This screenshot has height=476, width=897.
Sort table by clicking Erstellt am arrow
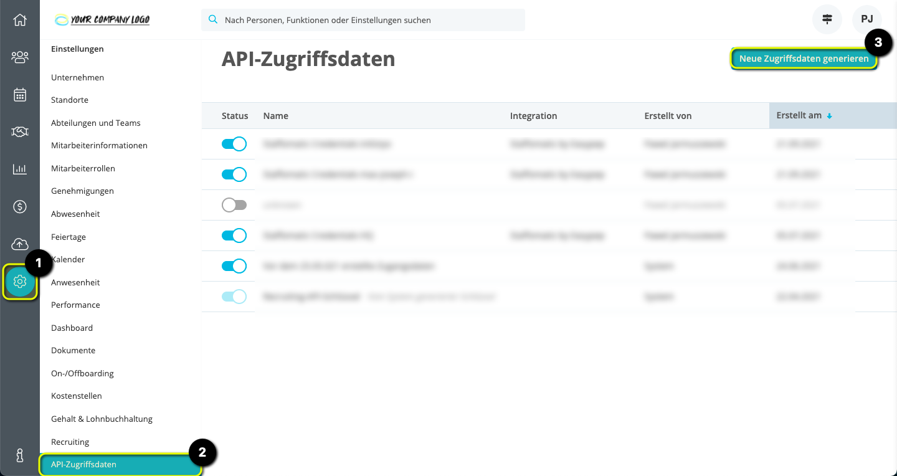pyautogui.click(x=829, y=115)
